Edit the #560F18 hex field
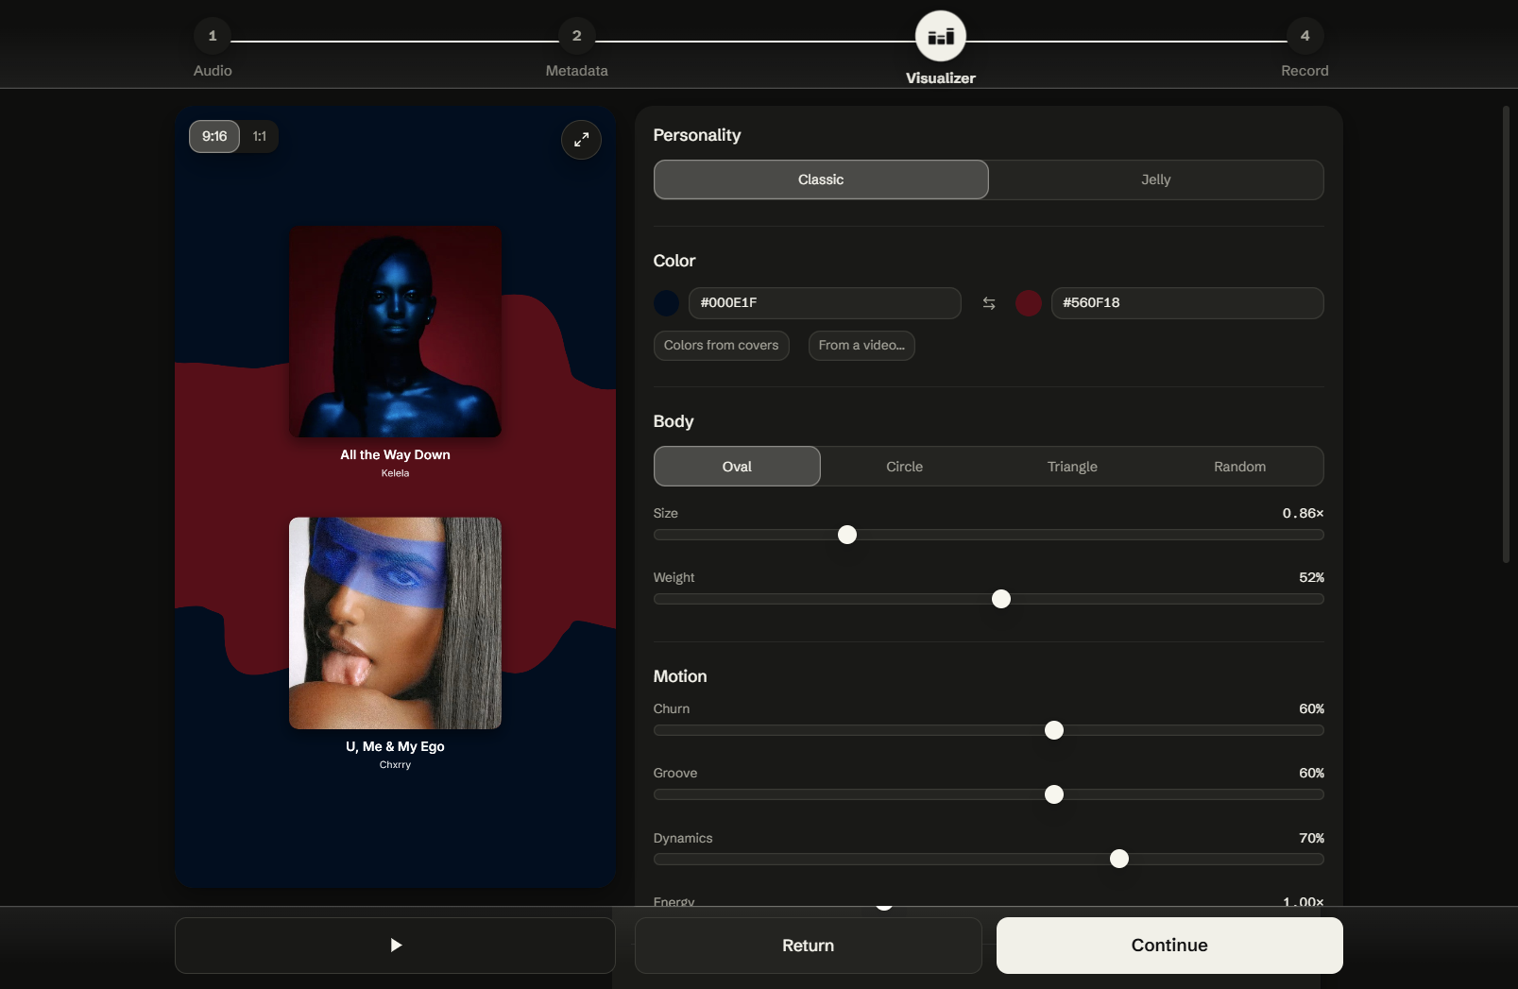Image resolution: width=1518 pixels, height=989 pixels. click(1187, 303)
